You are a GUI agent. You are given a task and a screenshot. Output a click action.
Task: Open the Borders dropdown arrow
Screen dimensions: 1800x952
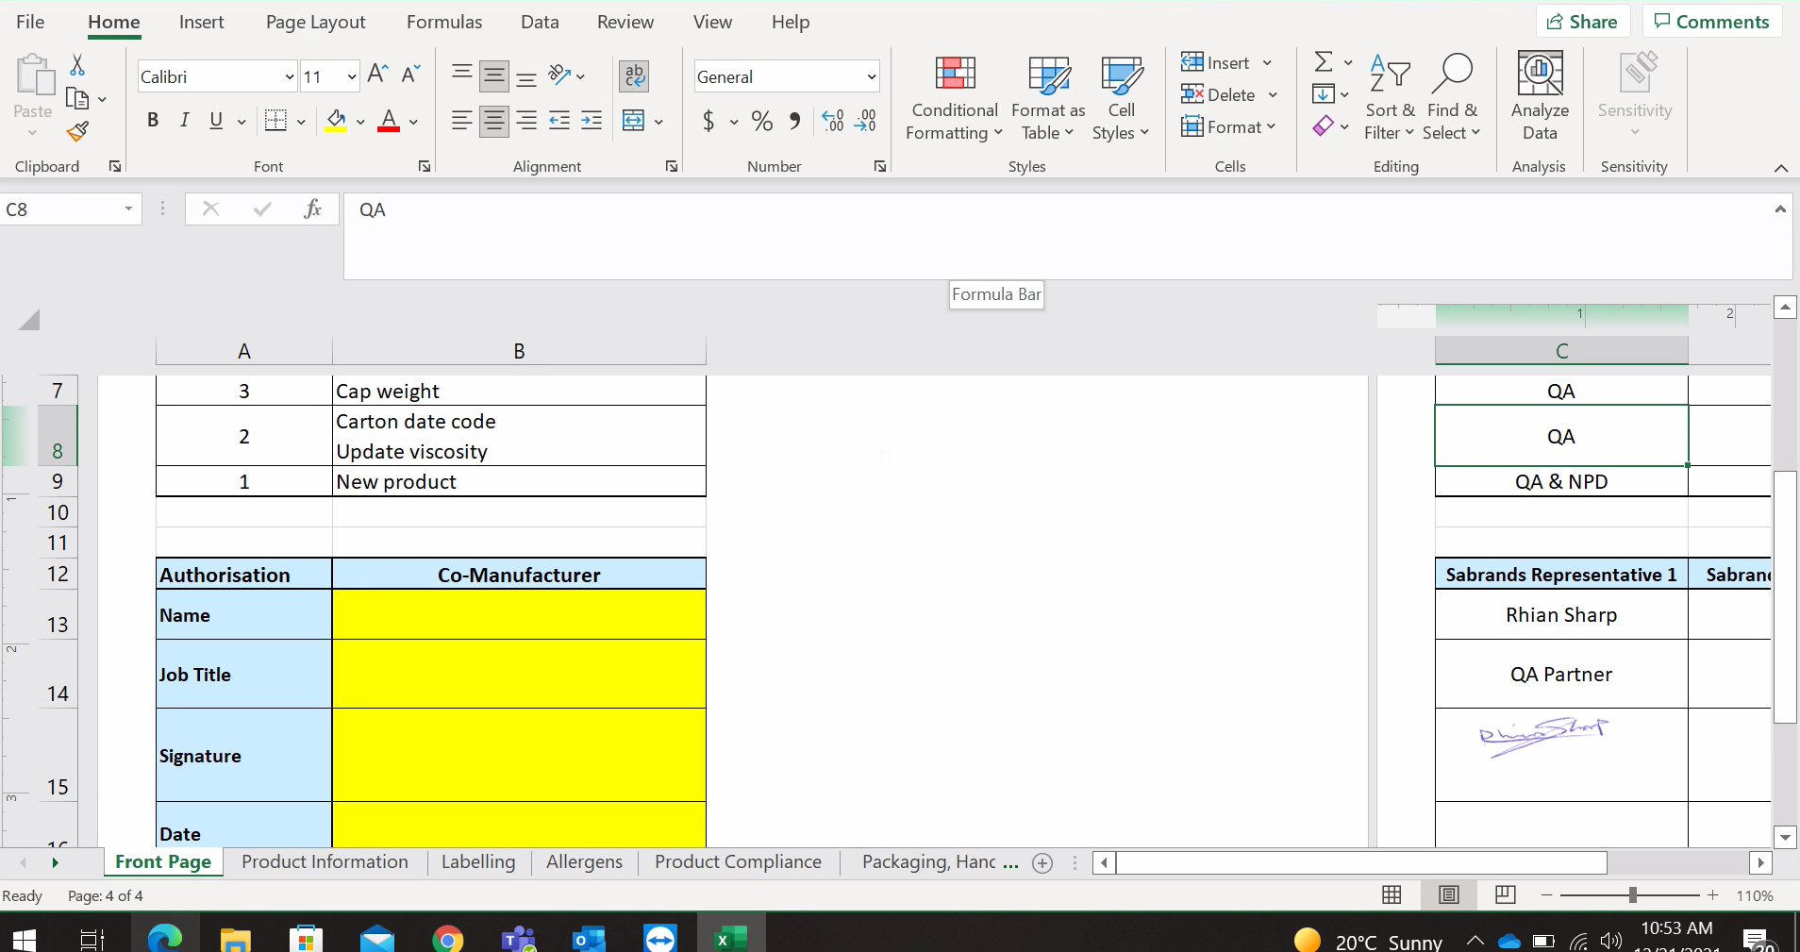[x=299, y=121]
